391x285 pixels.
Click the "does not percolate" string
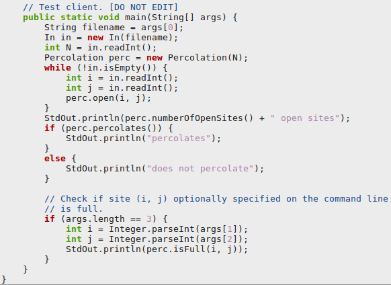click(x=200, y=169)
